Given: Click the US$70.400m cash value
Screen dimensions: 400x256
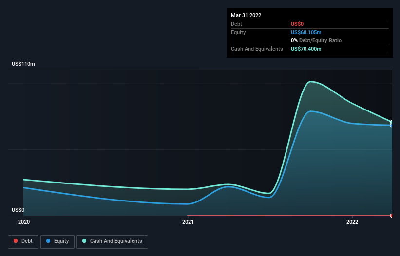Looking at the screenshot, I should coord(306,49).
